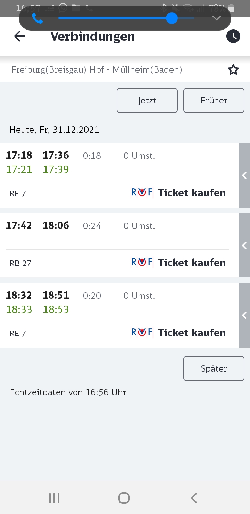Expand side arrow for 17:42 RB 27 connection
Screen dimensions: 250x514
(x=244, y=245)
